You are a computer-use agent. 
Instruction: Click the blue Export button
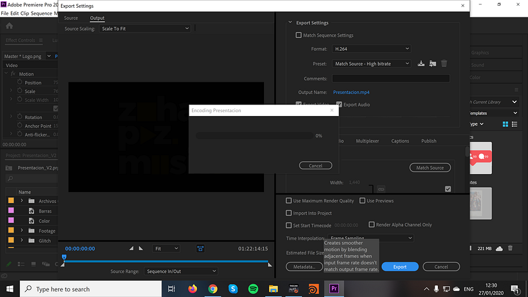[x=400, y=267]
